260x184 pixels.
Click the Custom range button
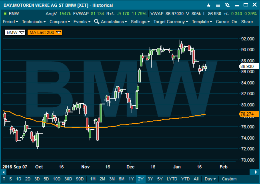point(229,179)
